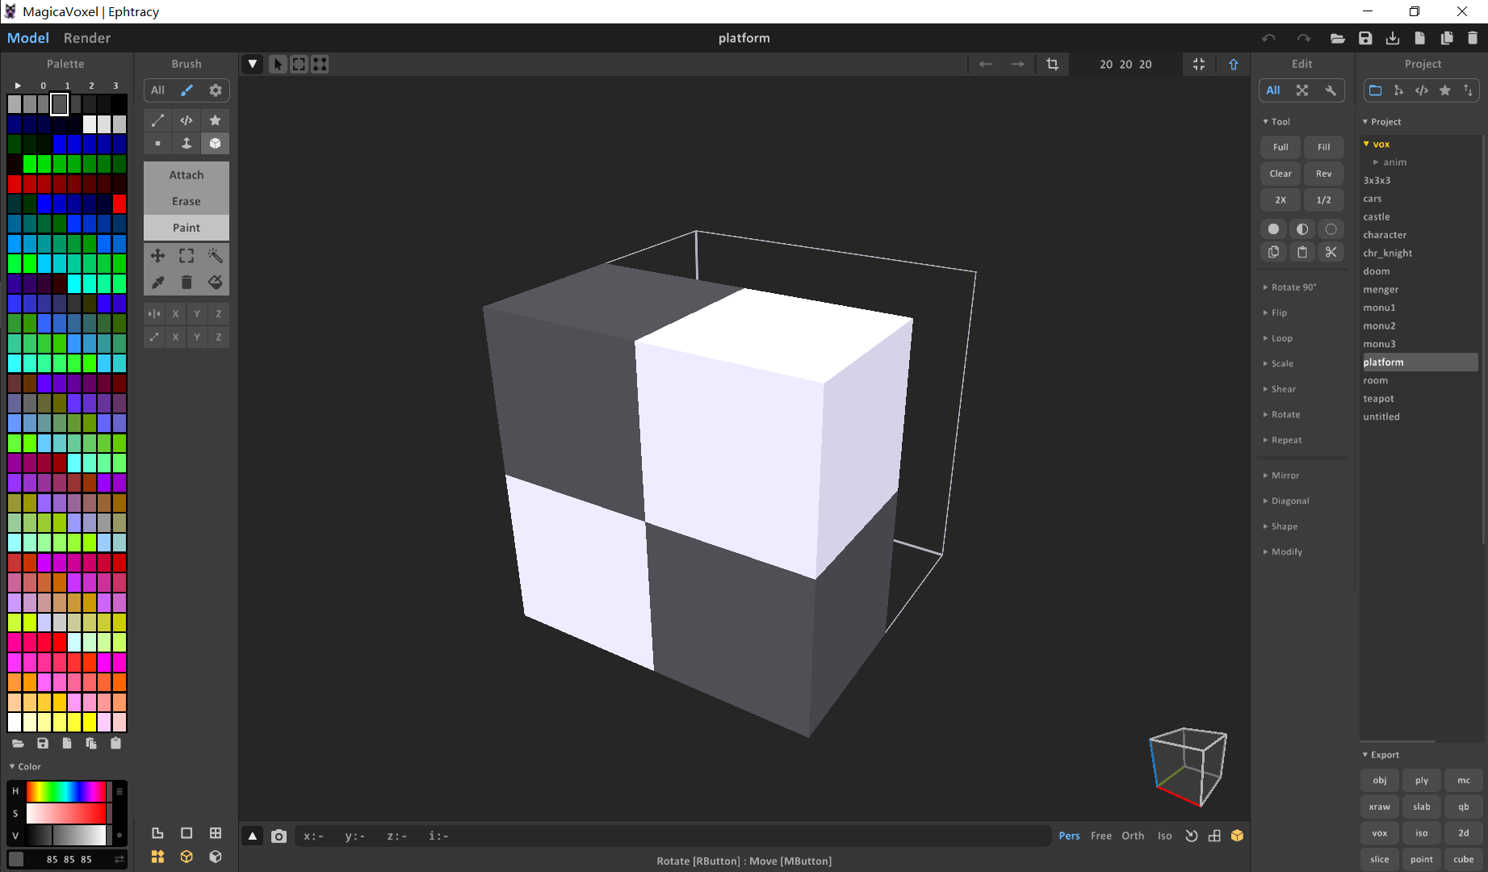
Task: Click the crop model size icon
Action: click(x=1052, y=64)
